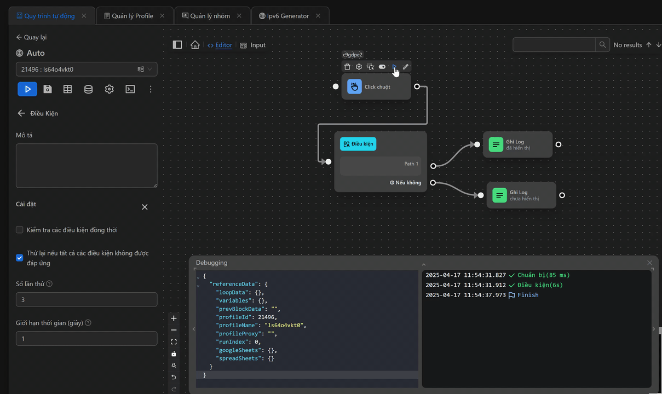The image size is (662, 394).
Task: Collapse the referenceData JSON node
Action: pos(198,286)
